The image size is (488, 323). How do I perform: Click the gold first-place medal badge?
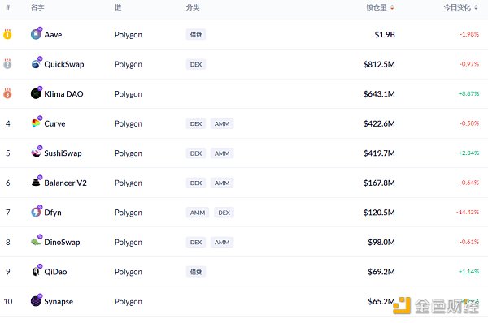click(7, 34)
